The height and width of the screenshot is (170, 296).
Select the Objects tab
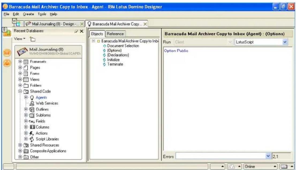pos(97,34)
